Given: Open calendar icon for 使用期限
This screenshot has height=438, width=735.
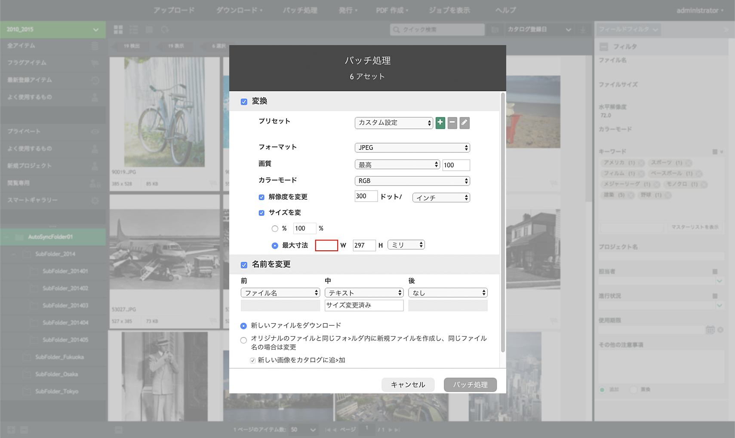Looking at the screenshot, I should coord(710,330).
